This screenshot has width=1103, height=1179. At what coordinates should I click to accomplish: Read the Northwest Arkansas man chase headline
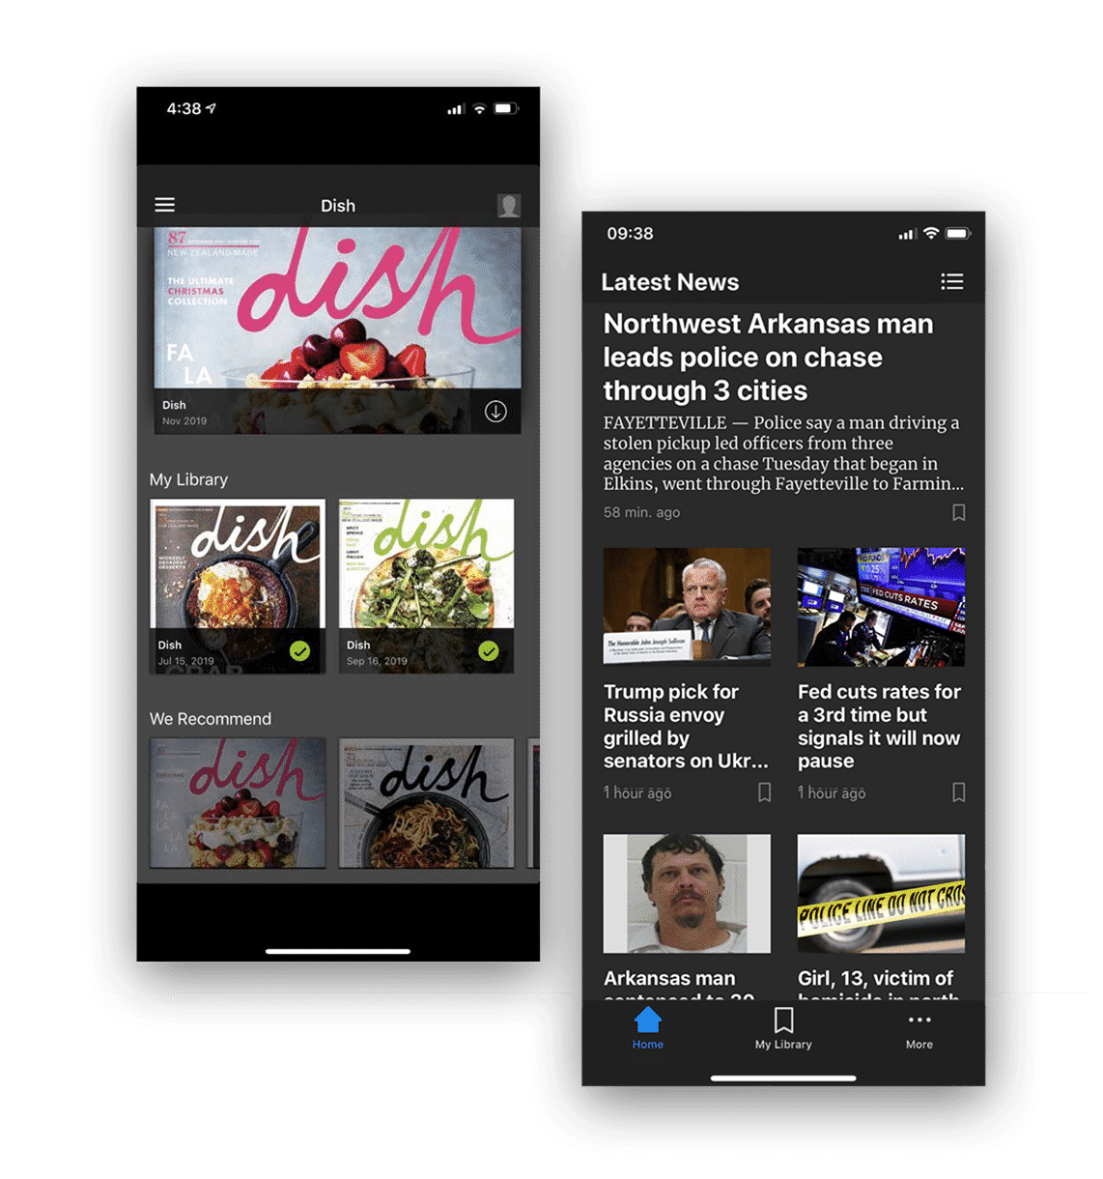[769, 358]
